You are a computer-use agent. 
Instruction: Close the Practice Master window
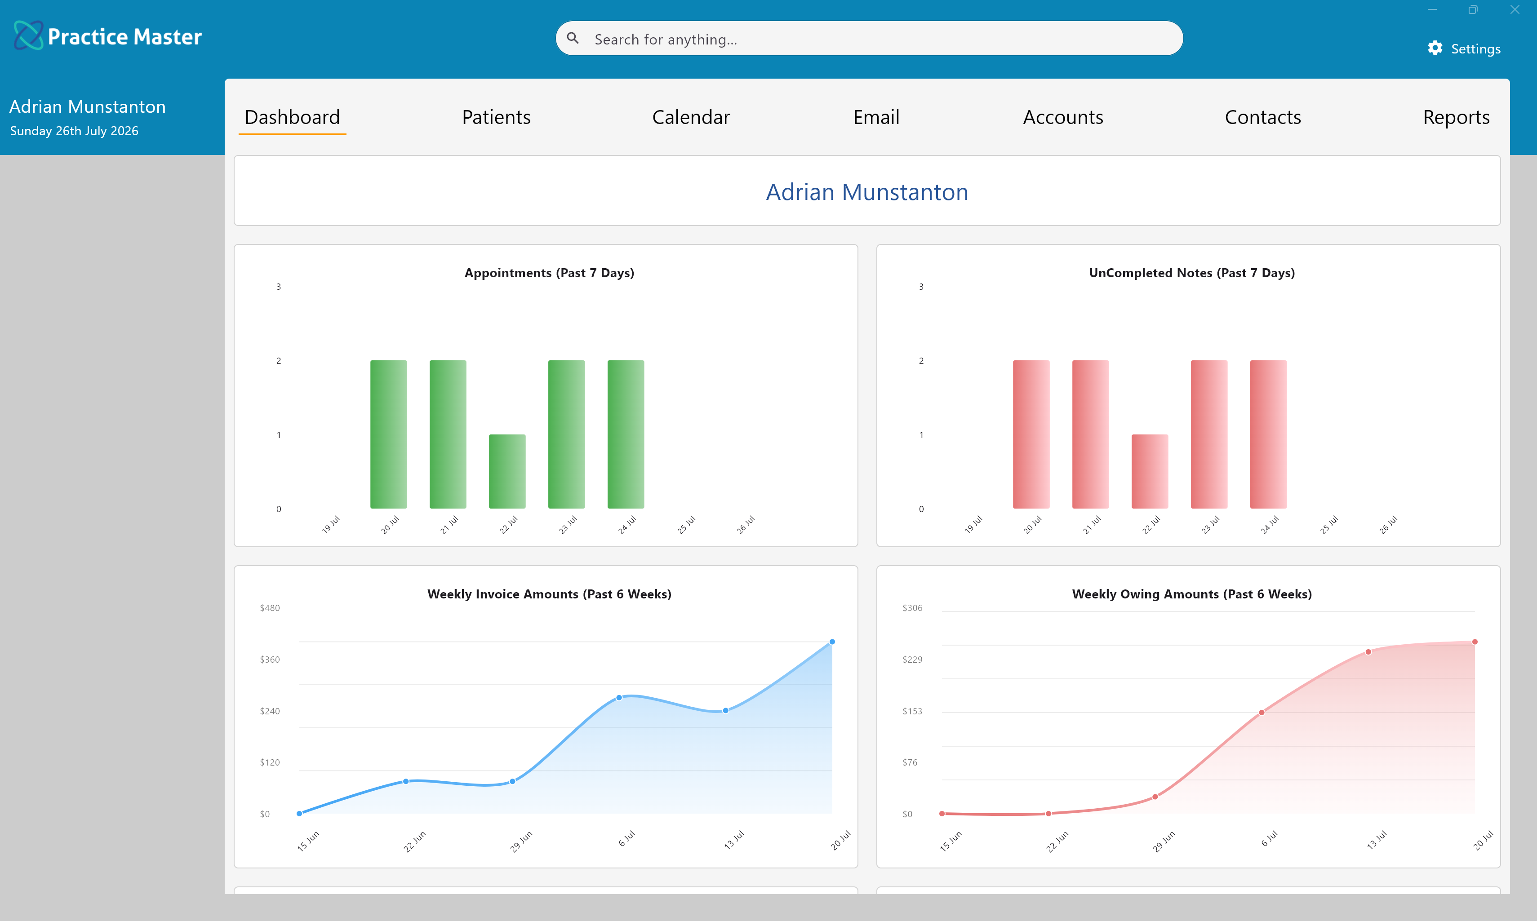1515,9
